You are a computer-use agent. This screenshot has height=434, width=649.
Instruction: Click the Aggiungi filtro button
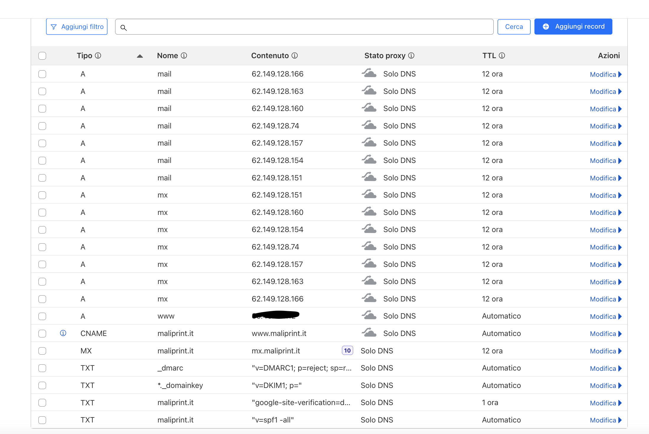[x=77, y=27]
